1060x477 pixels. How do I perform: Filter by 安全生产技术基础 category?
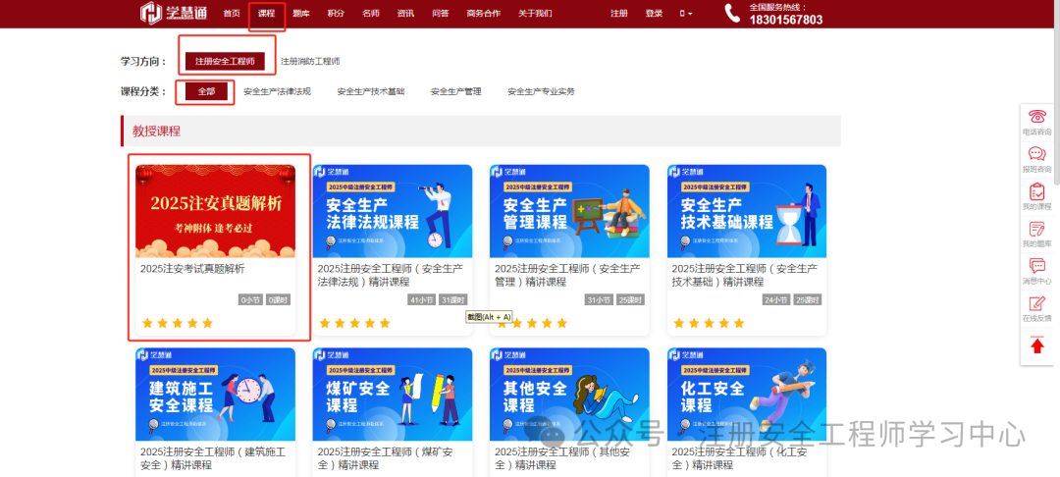(x=370, y=91)
